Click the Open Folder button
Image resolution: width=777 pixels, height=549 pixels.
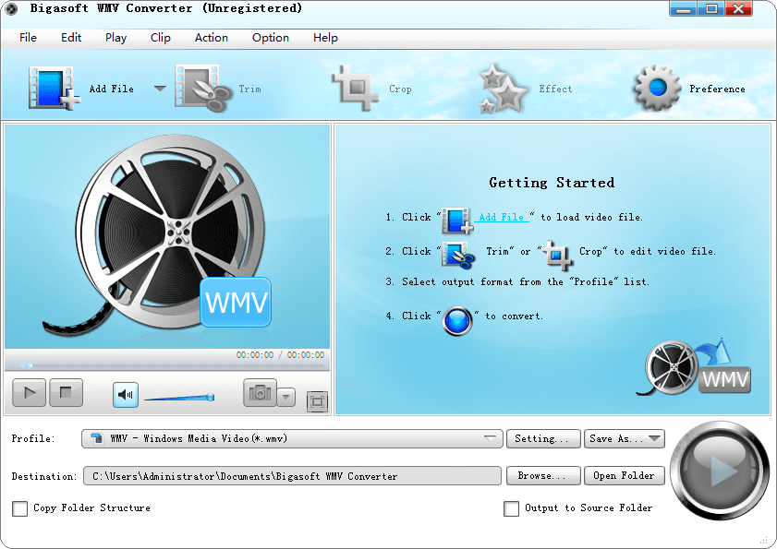[625, 476]
